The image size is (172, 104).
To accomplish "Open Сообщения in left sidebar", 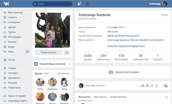I will [x=14, y=22].
